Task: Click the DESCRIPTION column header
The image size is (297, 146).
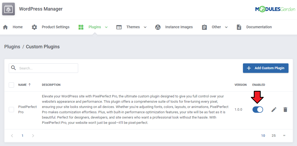Action: pos(51,85)
